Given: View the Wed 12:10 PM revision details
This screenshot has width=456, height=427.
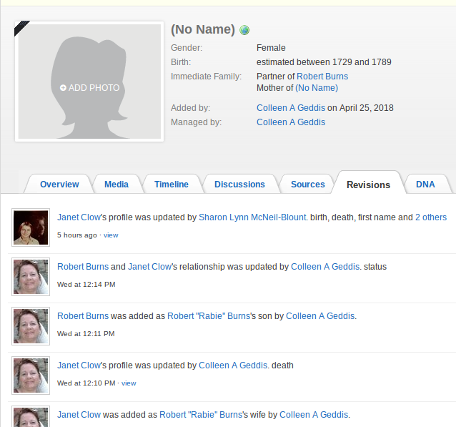Looking at the screenshot, I should [x=129, y=383].
